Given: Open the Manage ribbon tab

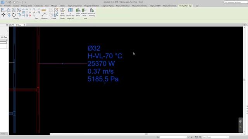Looking at the screenshot, I should click(x=54, y=6).
